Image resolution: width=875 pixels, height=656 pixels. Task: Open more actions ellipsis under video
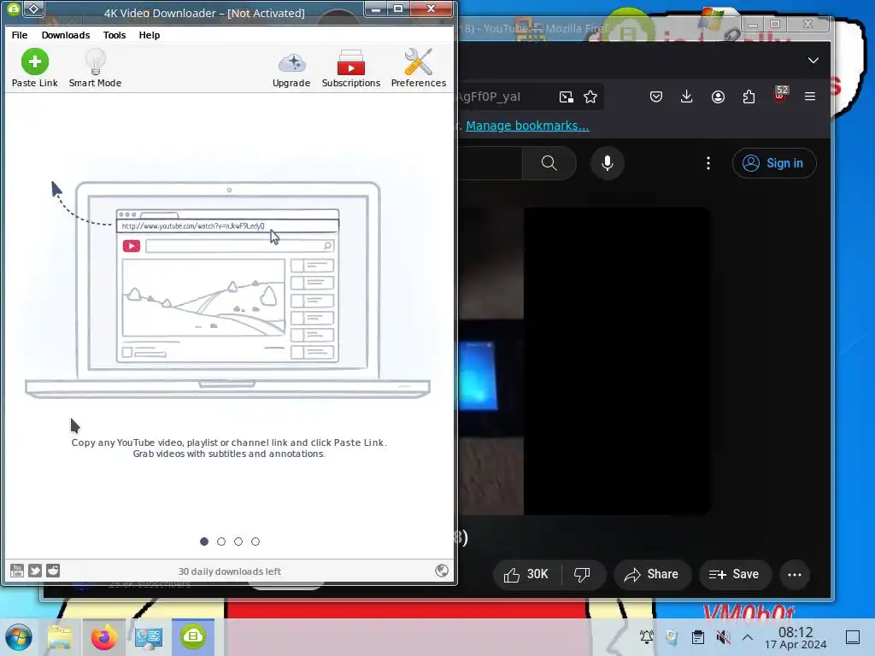(x=795, y=574)
